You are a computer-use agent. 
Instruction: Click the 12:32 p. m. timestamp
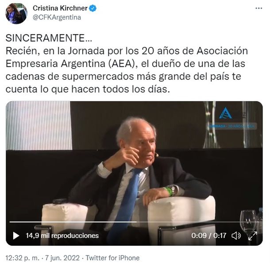click(23, 258)
